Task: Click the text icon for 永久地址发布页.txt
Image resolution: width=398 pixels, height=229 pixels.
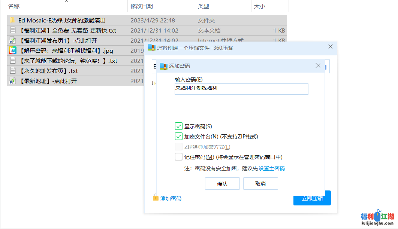Action: [x=12, y=71]
